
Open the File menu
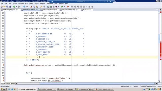[x=2, y=4]
